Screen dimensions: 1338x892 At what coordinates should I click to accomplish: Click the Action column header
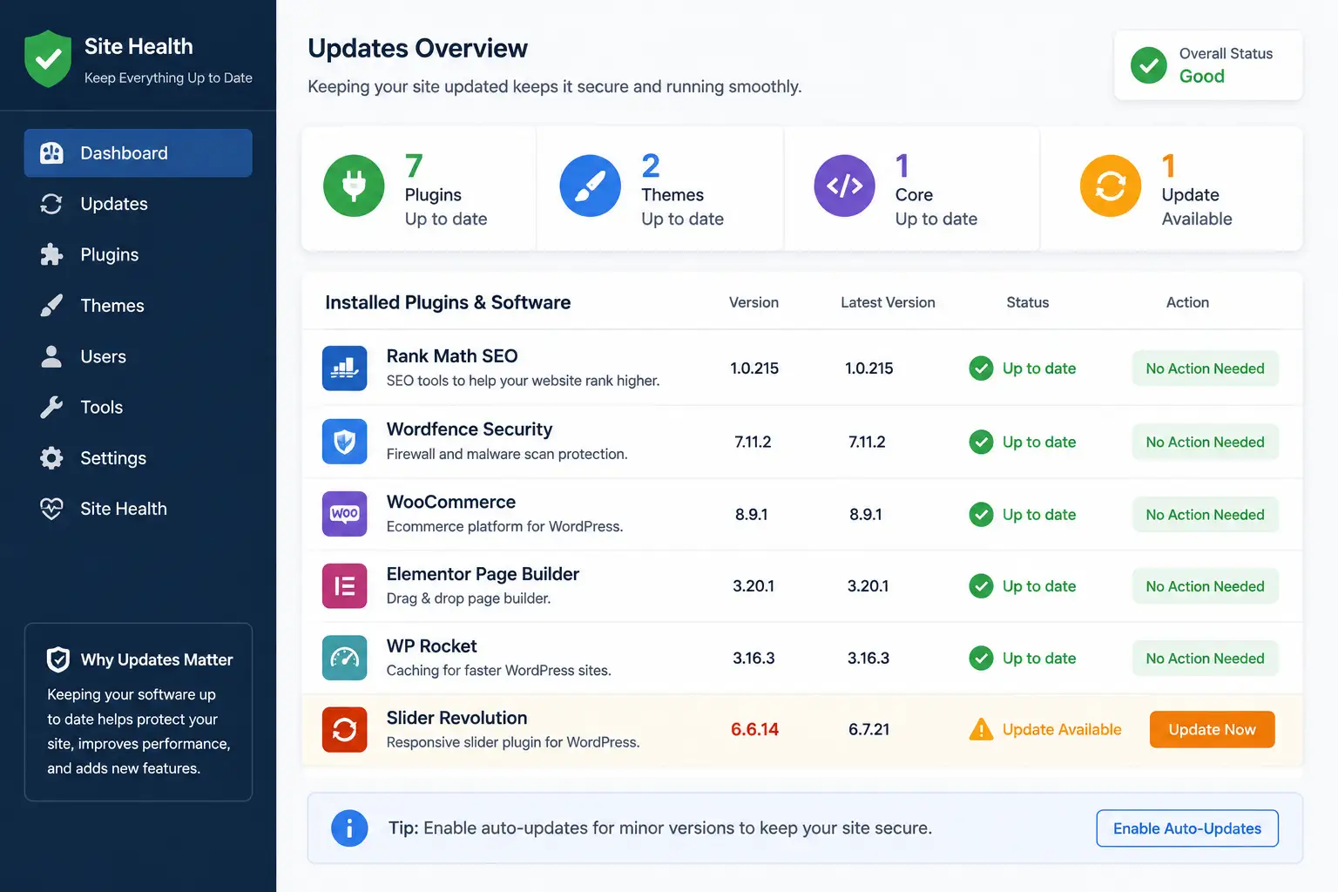(x=1187, y=302)
